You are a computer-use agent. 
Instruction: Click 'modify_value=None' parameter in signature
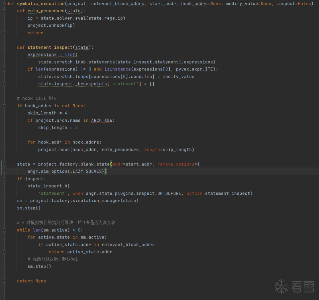pyautogui.click(x=249, y=4)
